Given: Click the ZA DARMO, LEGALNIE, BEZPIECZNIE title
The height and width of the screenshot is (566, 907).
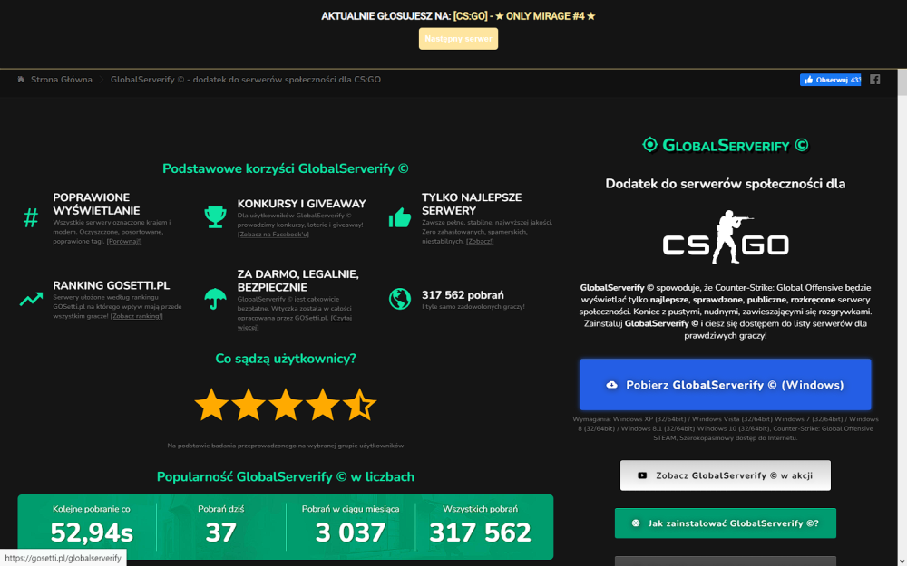Looking at the screenshot, I should pos(297,281).
